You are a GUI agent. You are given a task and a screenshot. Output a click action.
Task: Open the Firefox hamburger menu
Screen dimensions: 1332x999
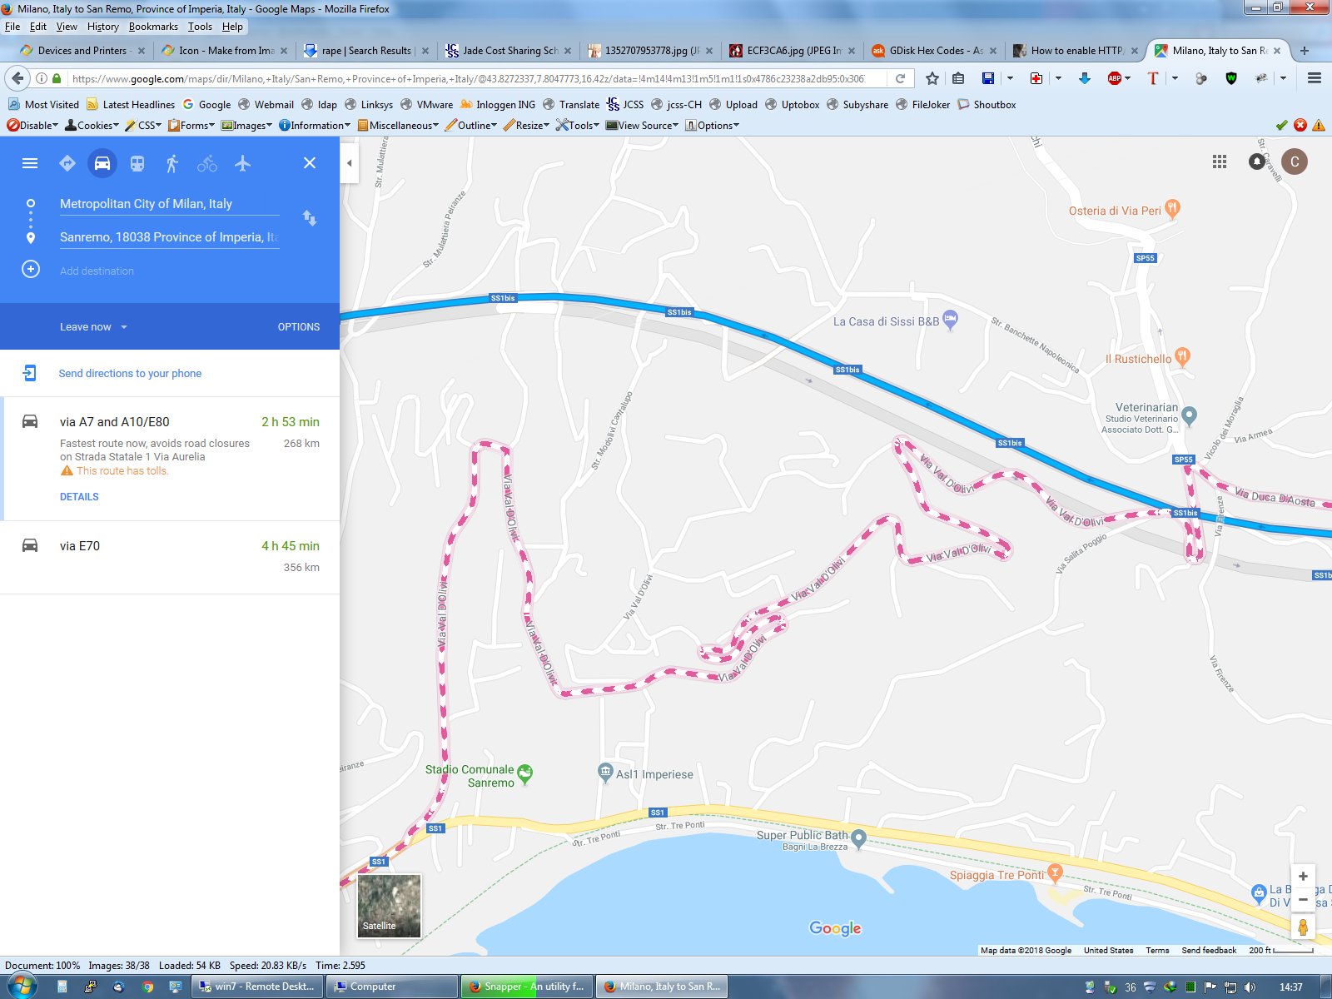tap(1315, 78)
